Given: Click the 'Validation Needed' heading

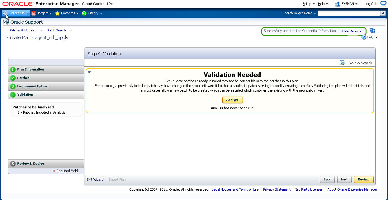Looking at the screenshot, I should pos(232,75).
